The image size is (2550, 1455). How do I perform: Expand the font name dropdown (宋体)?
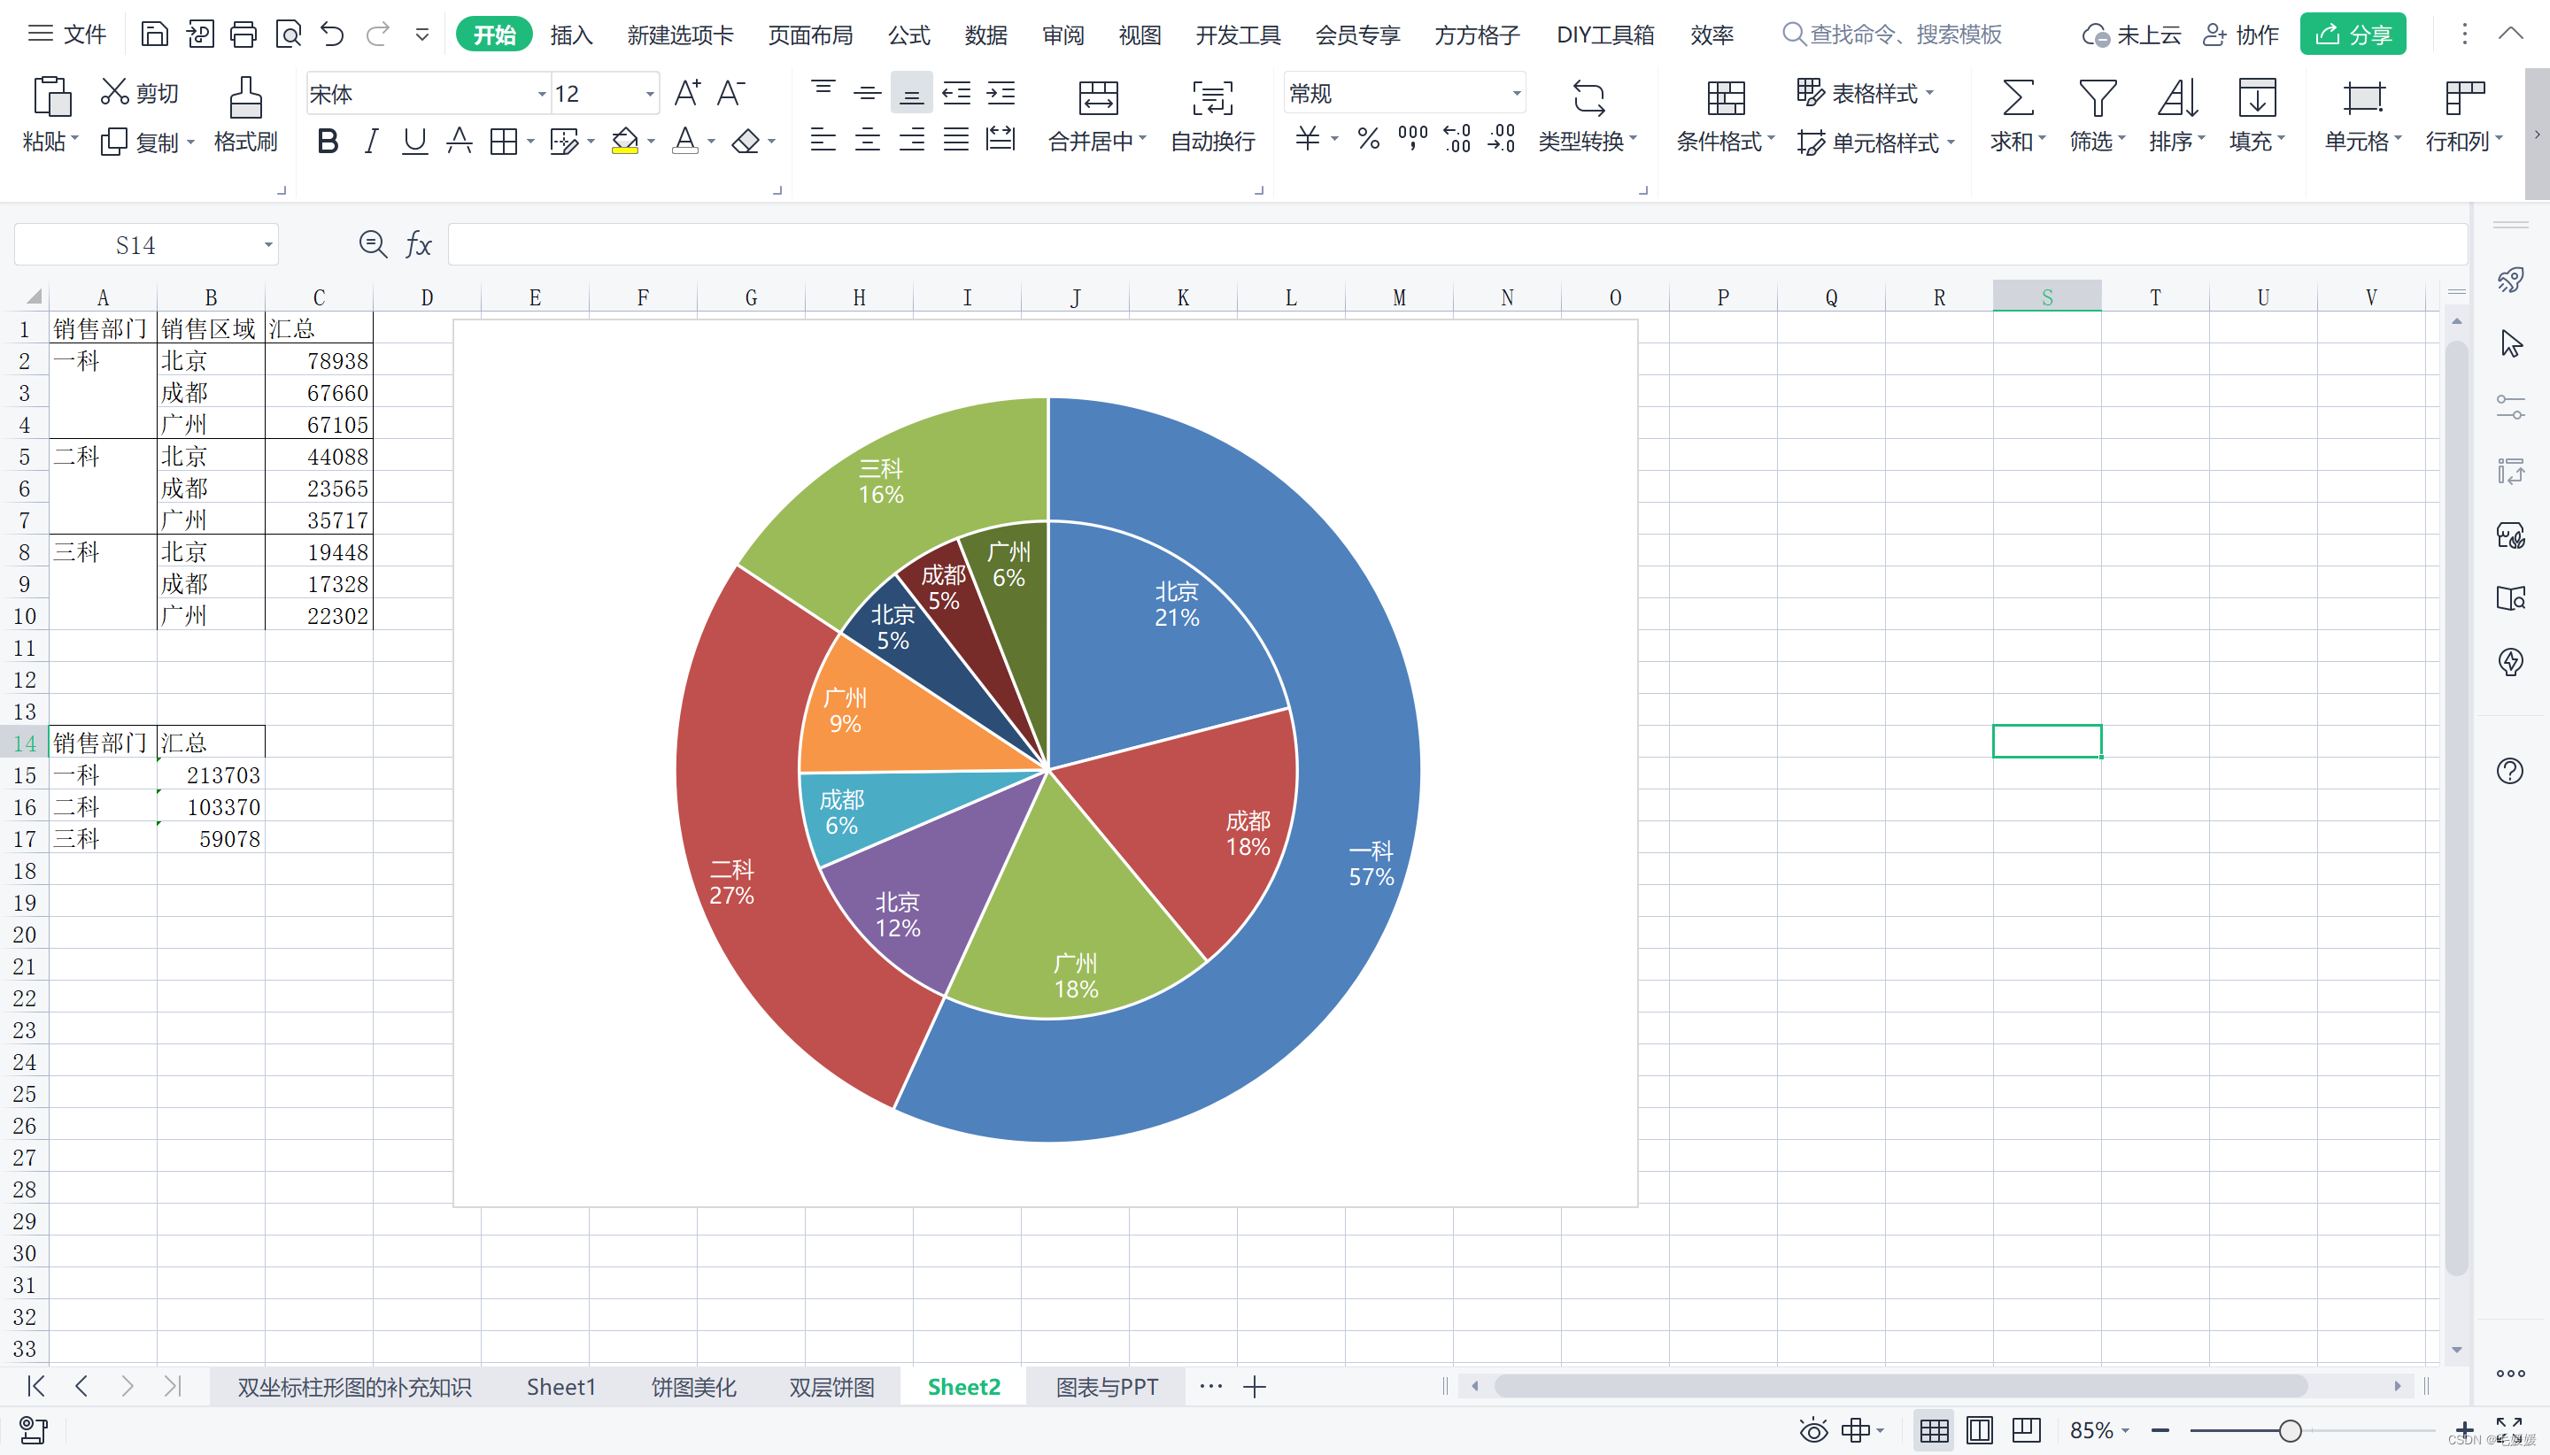pos(541,94)
